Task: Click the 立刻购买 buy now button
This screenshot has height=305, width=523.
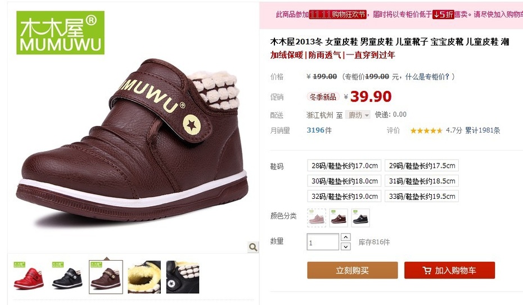Action: pyautogui.click(x=352, y=270)
